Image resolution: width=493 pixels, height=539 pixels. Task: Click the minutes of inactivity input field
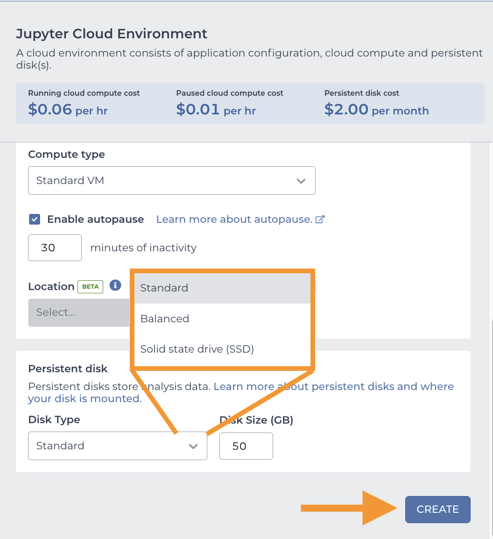click(55, 248)
